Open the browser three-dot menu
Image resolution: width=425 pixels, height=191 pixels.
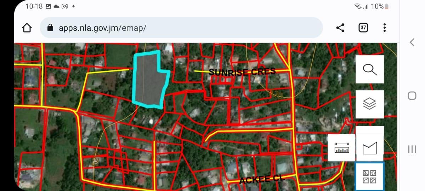point(385,28)
